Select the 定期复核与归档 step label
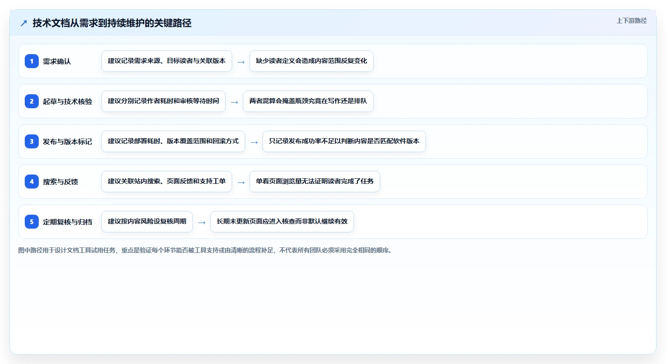 pyautogui.click(x=67, y=222)
